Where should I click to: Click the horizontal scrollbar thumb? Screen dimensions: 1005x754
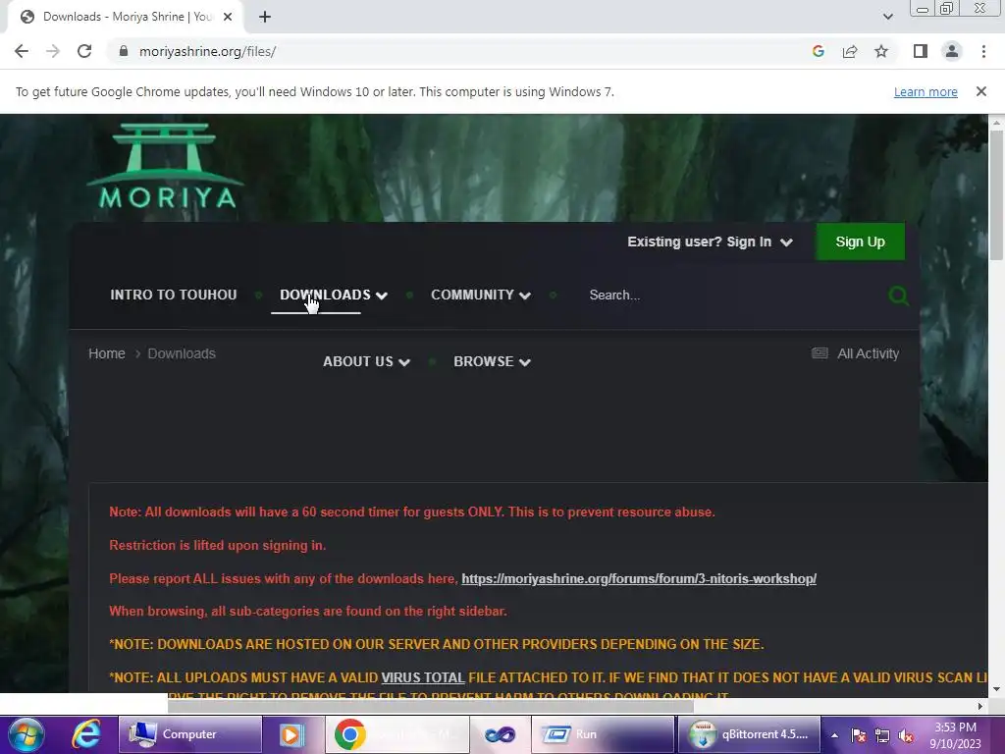(x=431, y=706)
